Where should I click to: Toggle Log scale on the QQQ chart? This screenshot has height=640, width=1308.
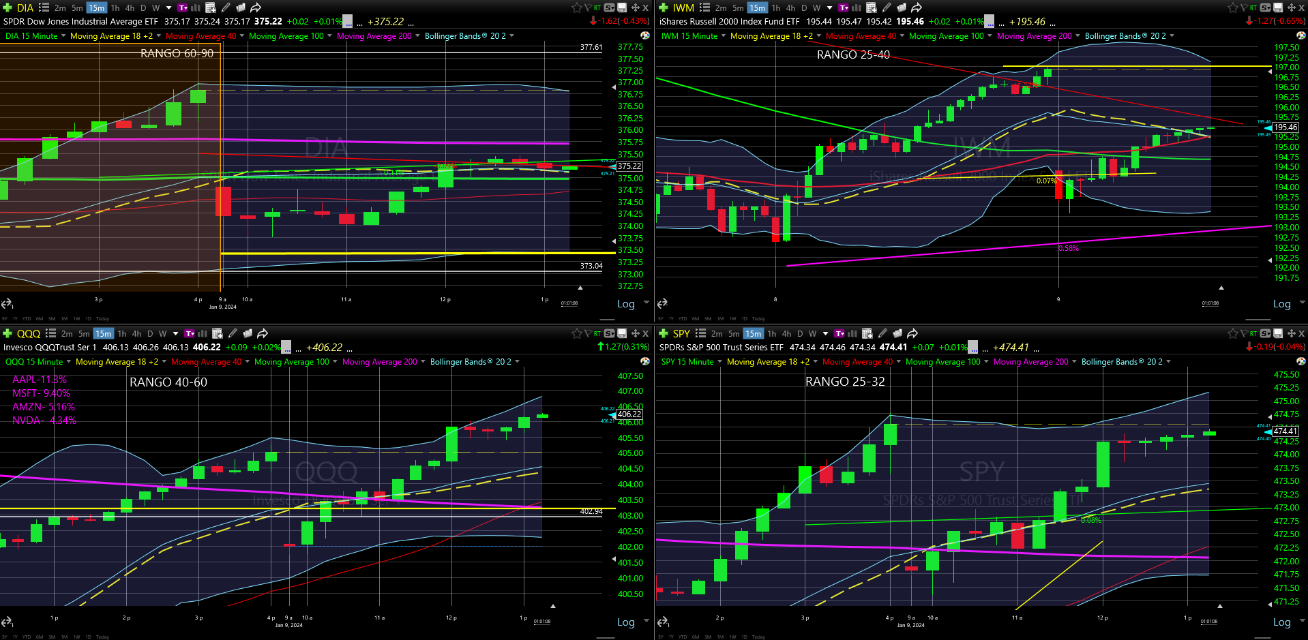(626, 622)
